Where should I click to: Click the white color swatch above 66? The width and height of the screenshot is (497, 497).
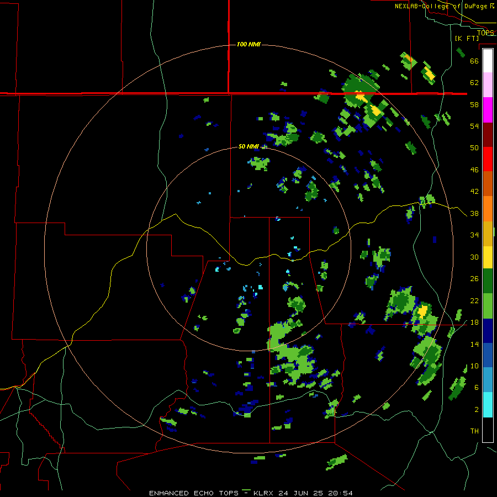488,60
